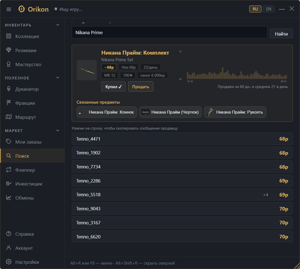Copy message for seller Tenno_2286
The width and height of the screenshot is (300, 269).
[182, 181]
